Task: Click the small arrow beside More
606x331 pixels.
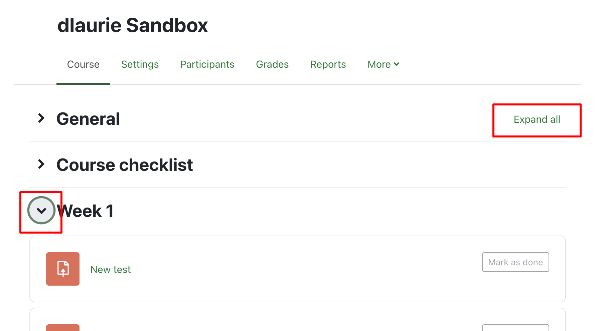Action: [397, 64]
